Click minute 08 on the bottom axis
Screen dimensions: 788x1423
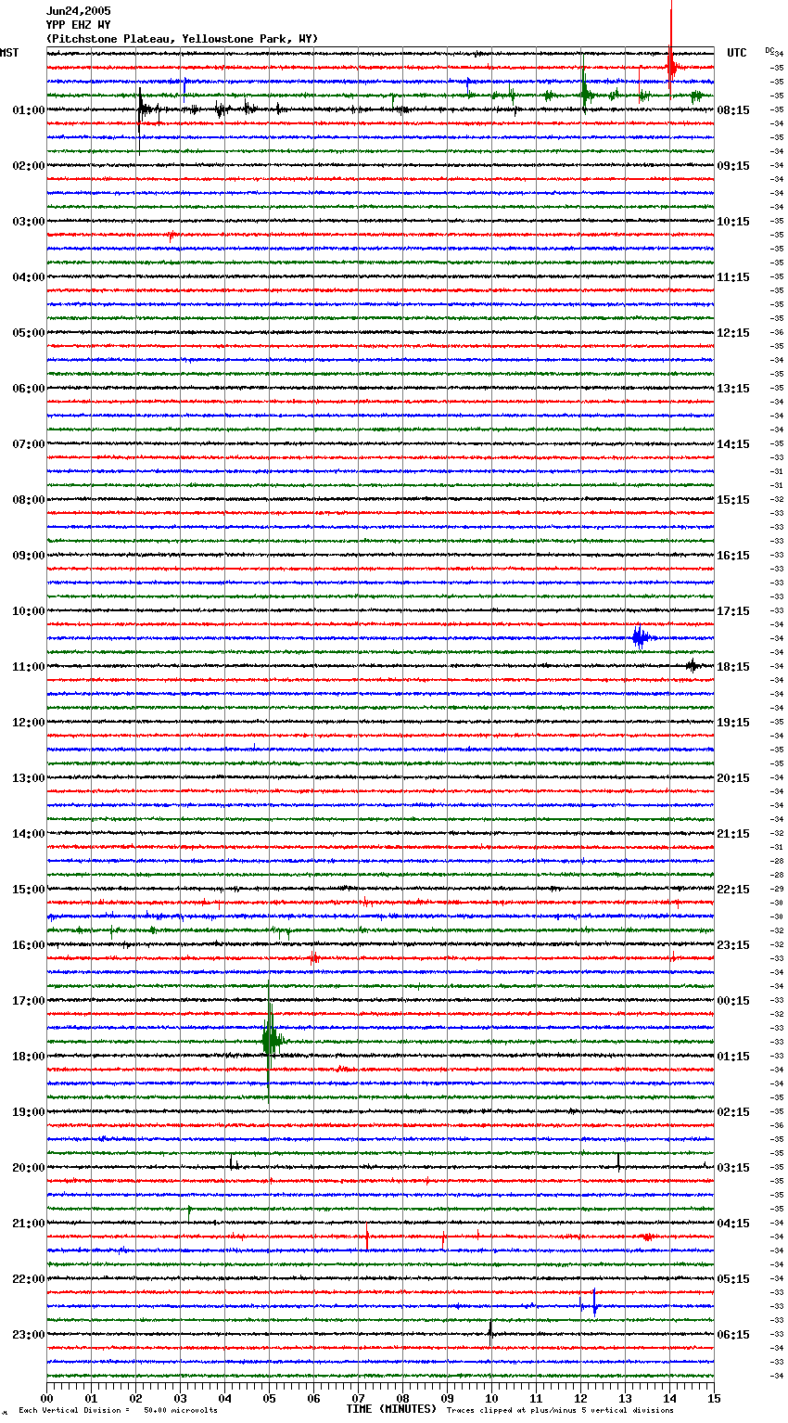[402, 1398]
